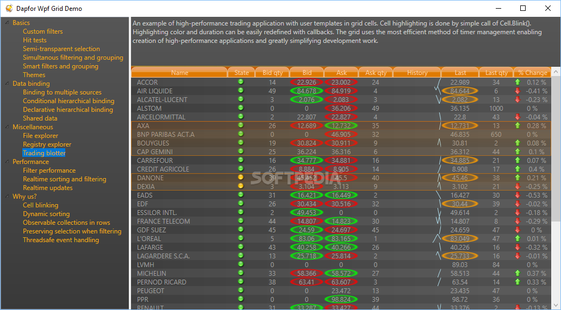Open Binding to multiple sources

[x=63, y=92]
